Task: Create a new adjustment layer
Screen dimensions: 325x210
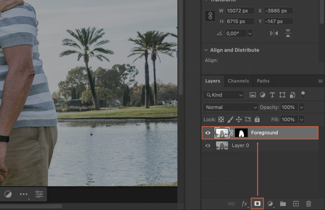Action: point(270,204)
